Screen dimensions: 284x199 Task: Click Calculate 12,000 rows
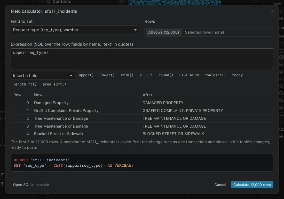(252, 185)
